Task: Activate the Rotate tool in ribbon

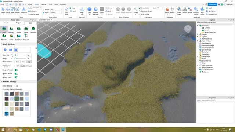Action: click(x=17, y=10)
